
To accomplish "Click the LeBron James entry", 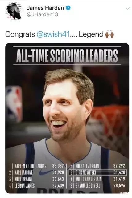I will 37,186.
